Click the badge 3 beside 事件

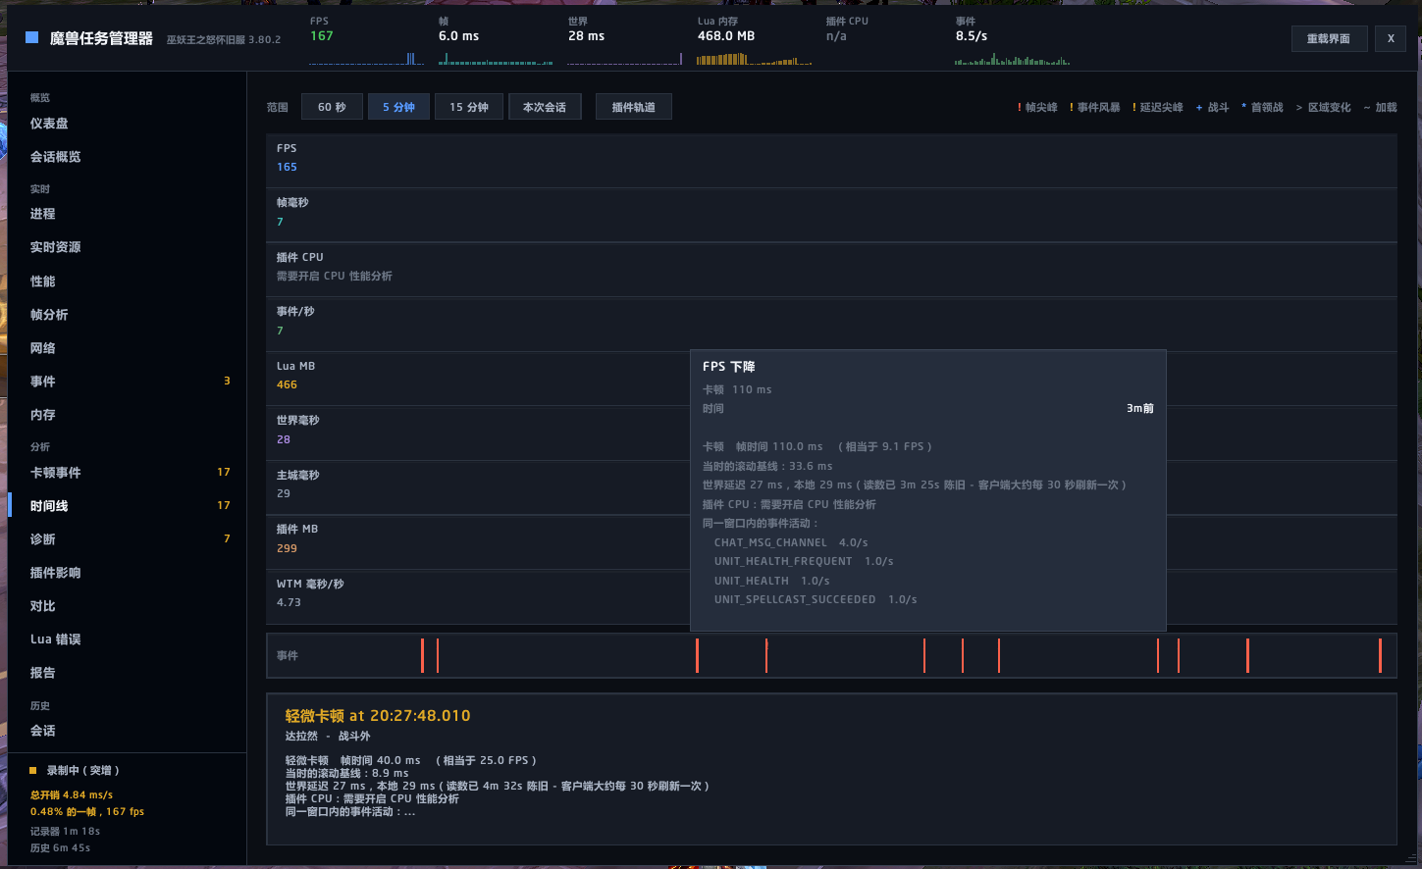pyautogui.click(x=227, y=381)
